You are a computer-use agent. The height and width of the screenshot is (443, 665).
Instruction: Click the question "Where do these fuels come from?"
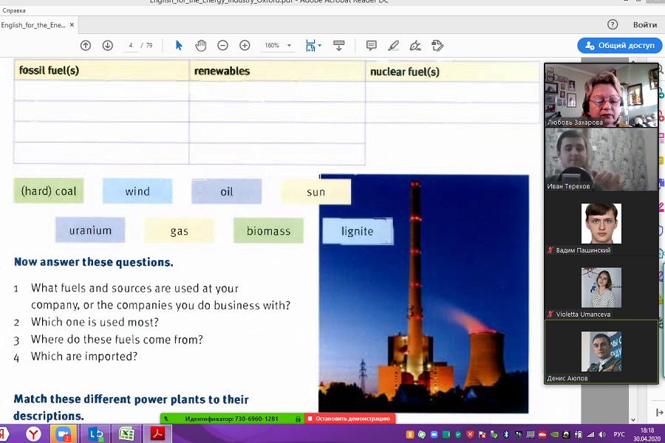[117, 339]
